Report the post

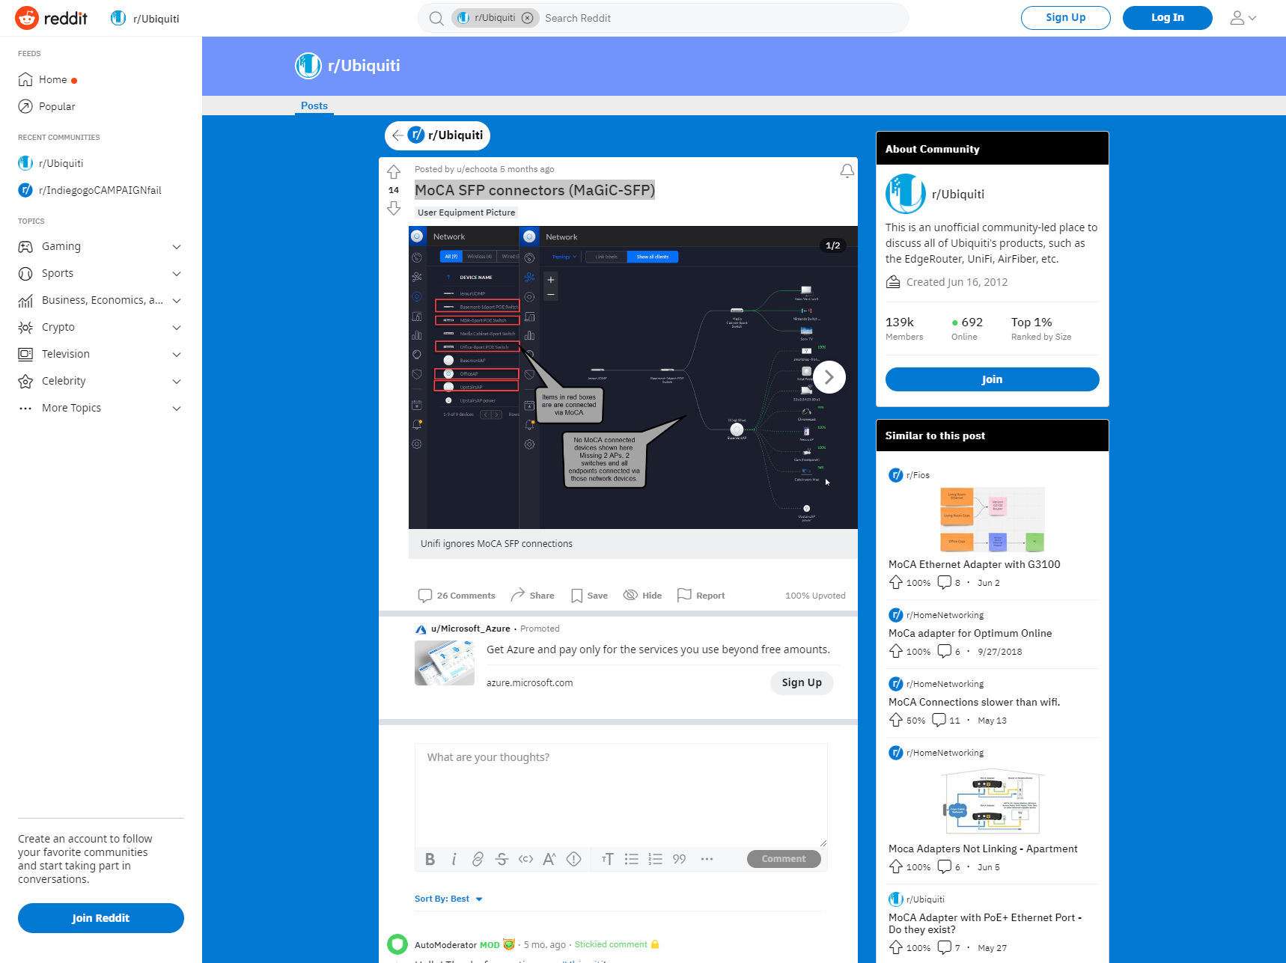(701, 596)
